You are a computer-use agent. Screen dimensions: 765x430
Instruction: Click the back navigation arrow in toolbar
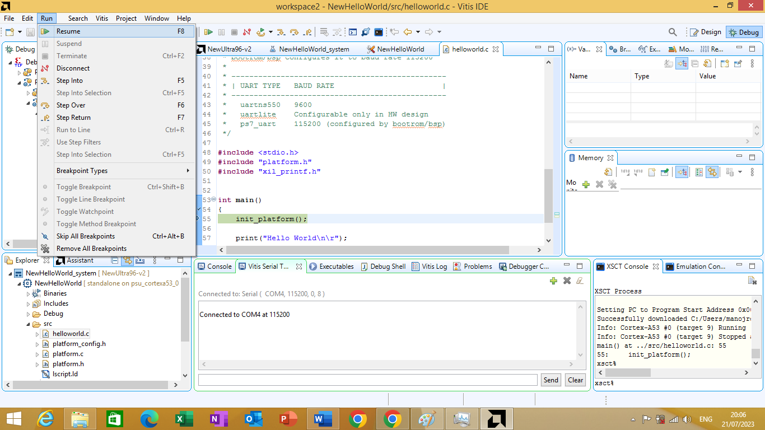click(x=408, y=32)
